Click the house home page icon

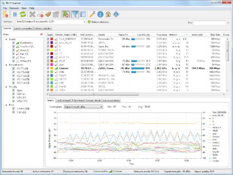coord(108,14)
